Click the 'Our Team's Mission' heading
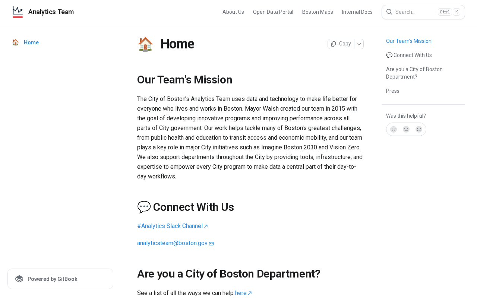Viewport: 477px width, 298px height. pos(185,80)
